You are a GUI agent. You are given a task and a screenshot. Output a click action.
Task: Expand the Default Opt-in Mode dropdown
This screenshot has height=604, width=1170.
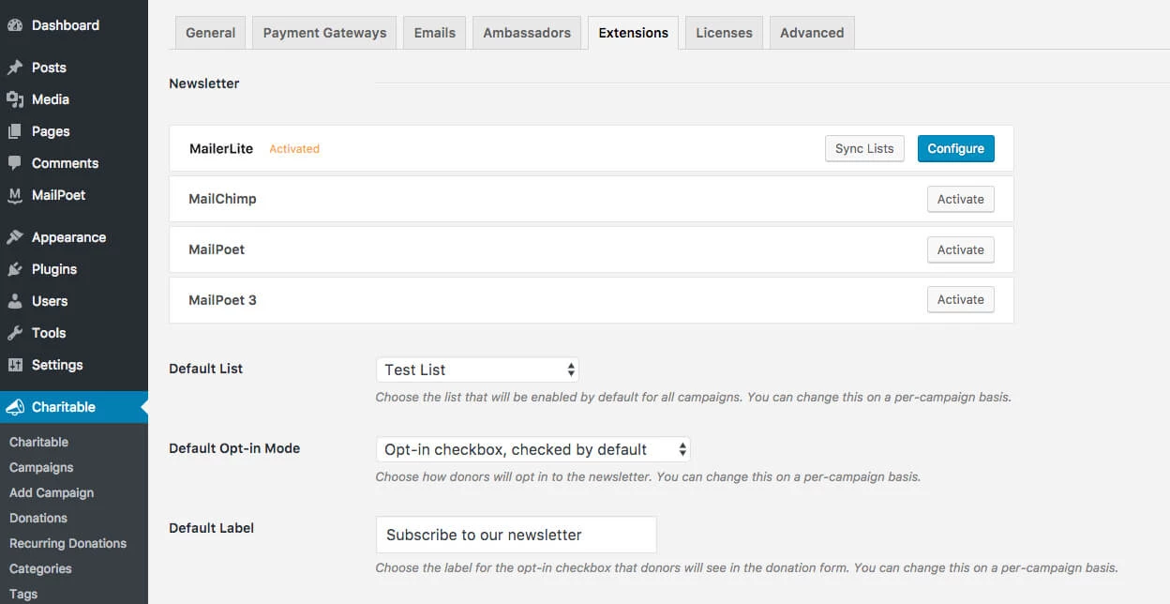click(x=532, y=449)
